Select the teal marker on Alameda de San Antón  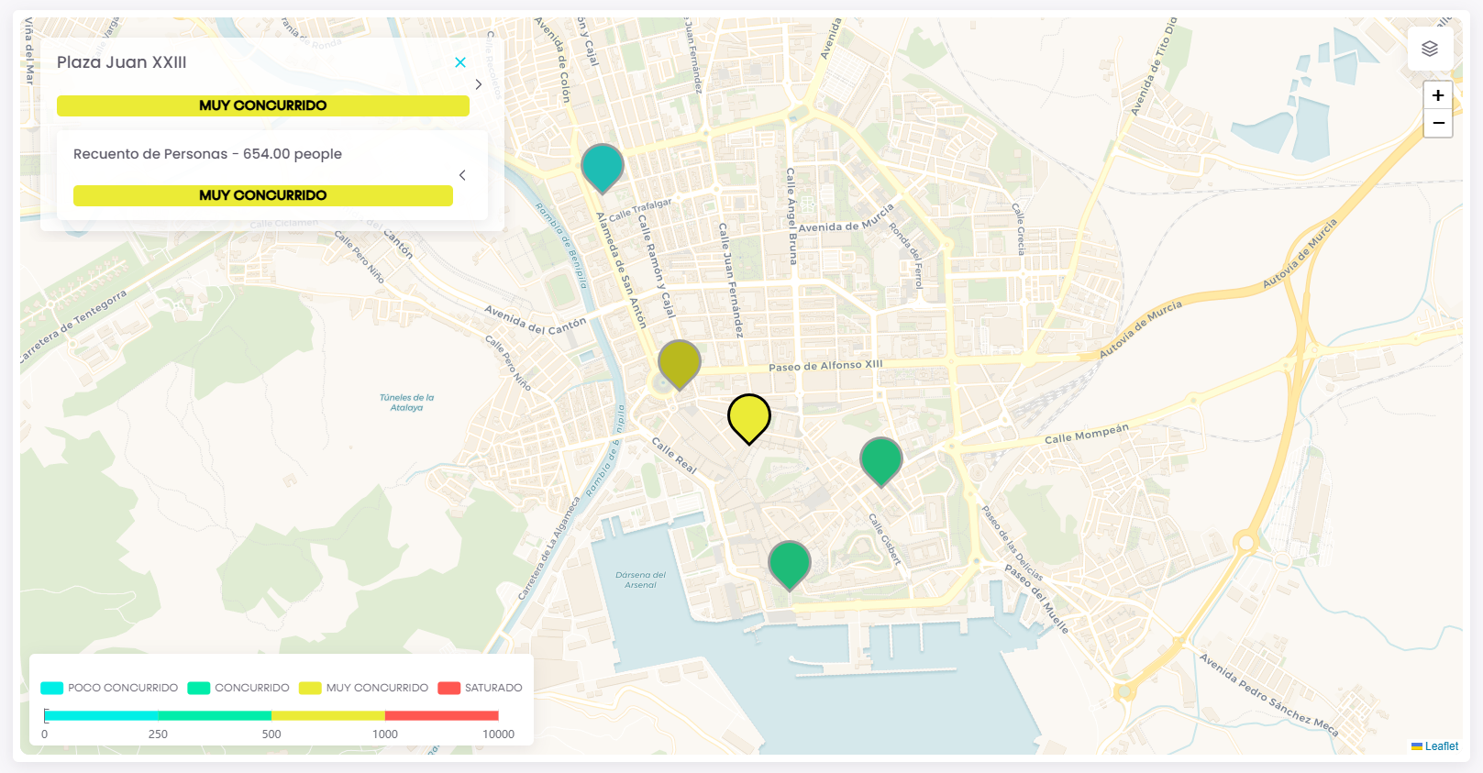(603, 168)
